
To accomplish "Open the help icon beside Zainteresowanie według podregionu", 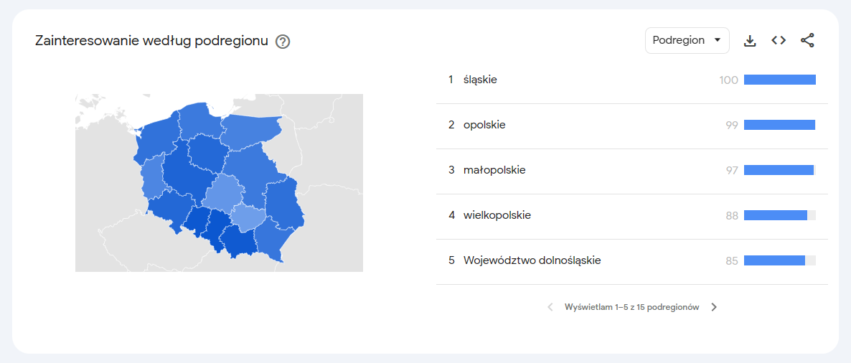I will (283, 41).
